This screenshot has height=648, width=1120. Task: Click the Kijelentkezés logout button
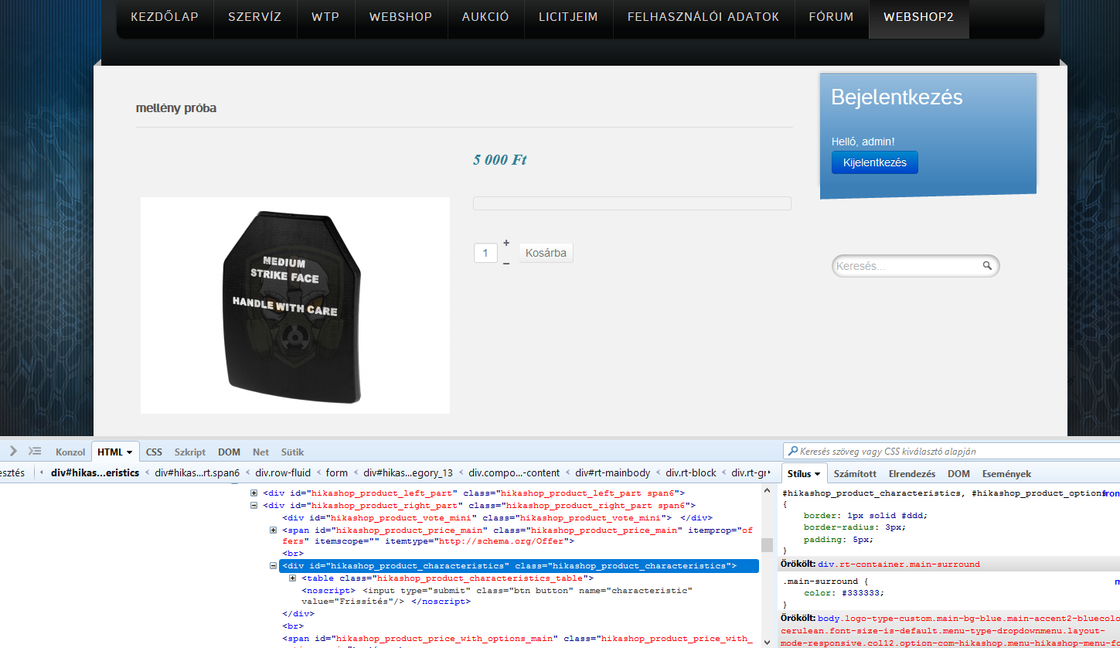pos(874,162)
